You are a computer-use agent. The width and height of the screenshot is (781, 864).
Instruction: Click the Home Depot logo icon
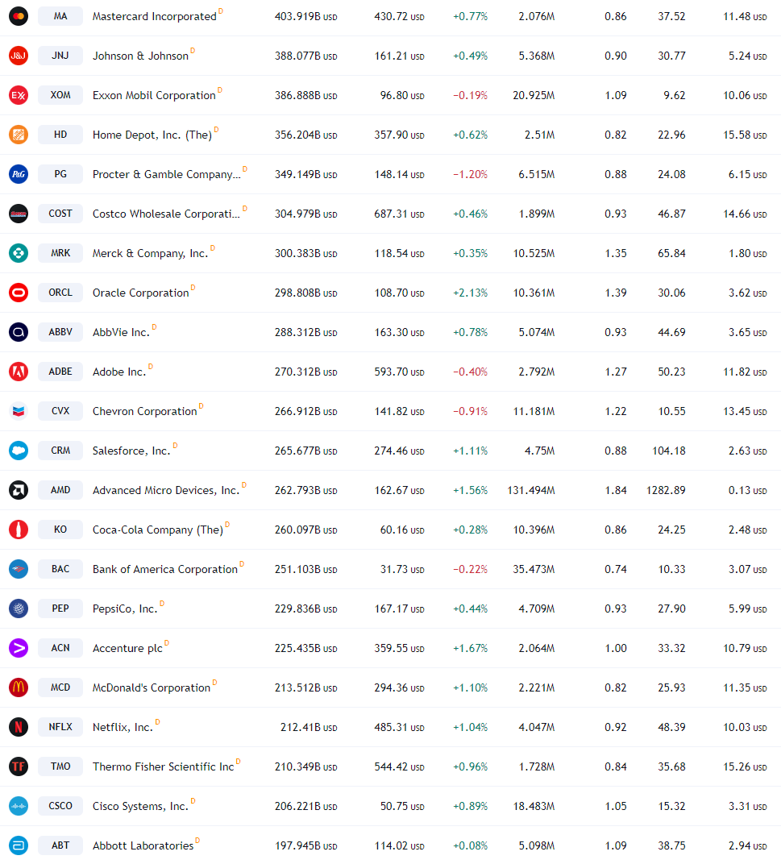[x=19, y=135]
